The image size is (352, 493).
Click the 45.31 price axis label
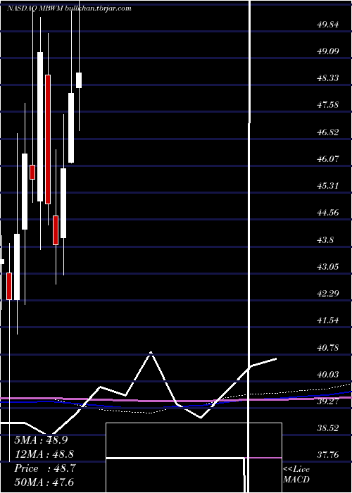[328, 185]
